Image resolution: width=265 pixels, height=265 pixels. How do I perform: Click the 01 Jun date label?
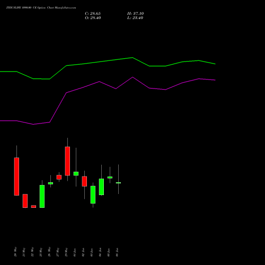click(x=75, y=252)
